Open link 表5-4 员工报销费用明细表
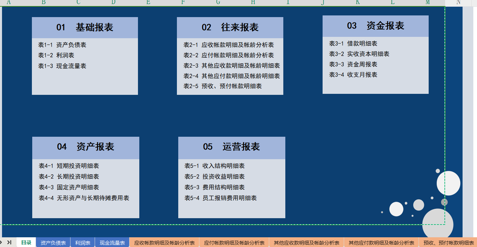The width and height of the screenshot is (477, 247). coord(221,198)
